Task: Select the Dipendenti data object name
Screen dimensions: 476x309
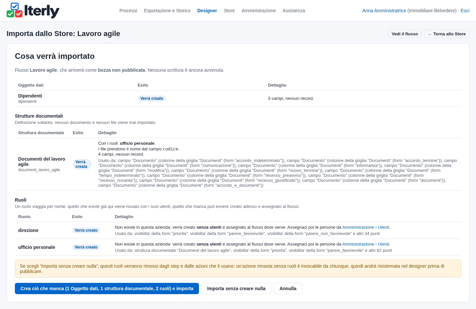Action: click(30, 96)
